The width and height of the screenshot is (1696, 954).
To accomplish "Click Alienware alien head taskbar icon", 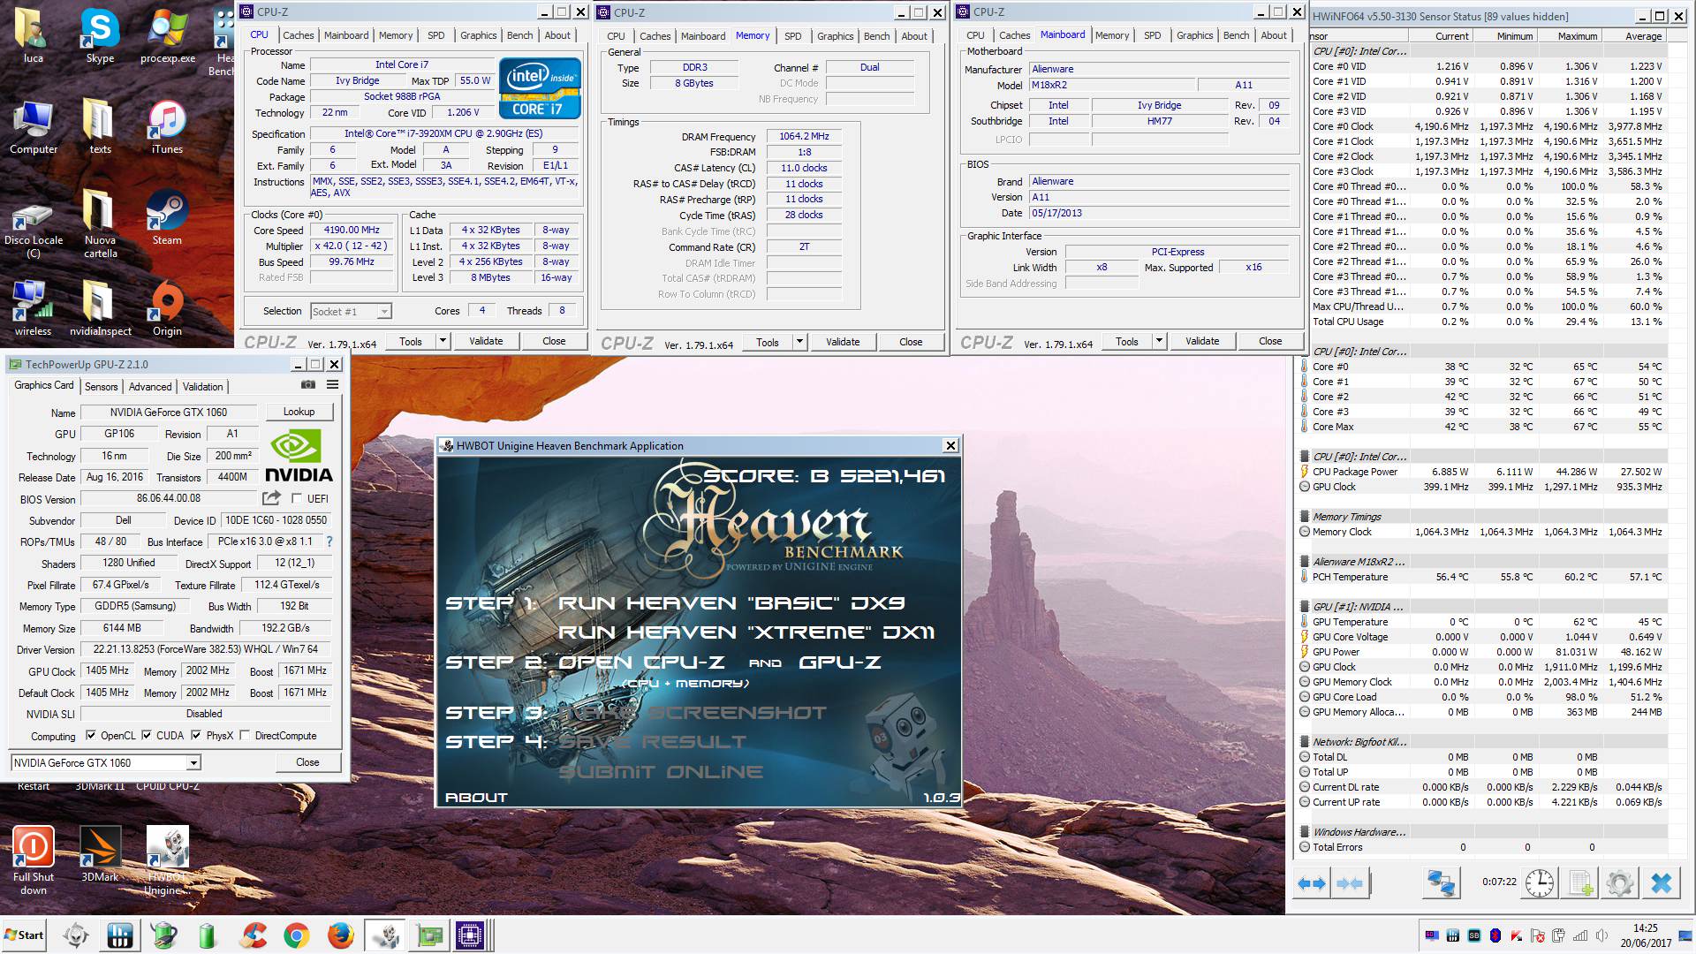I will 75,935.
